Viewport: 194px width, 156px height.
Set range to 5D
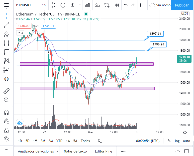click(27, 141)
